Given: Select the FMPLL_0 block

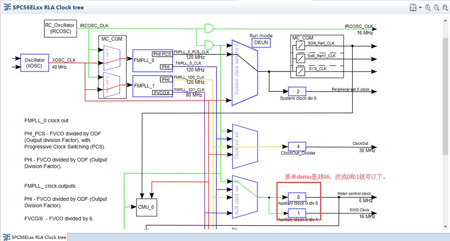Looking at the screenshot, I should [x=153, y=61].
